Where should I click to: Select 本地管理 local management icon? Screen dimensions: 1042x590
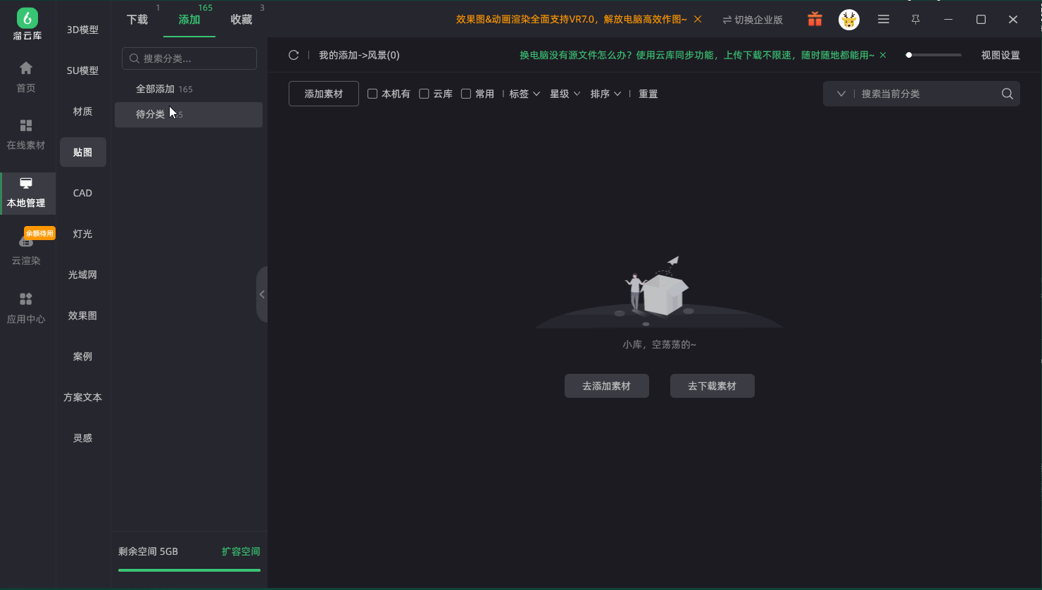(x=26, y=184)
